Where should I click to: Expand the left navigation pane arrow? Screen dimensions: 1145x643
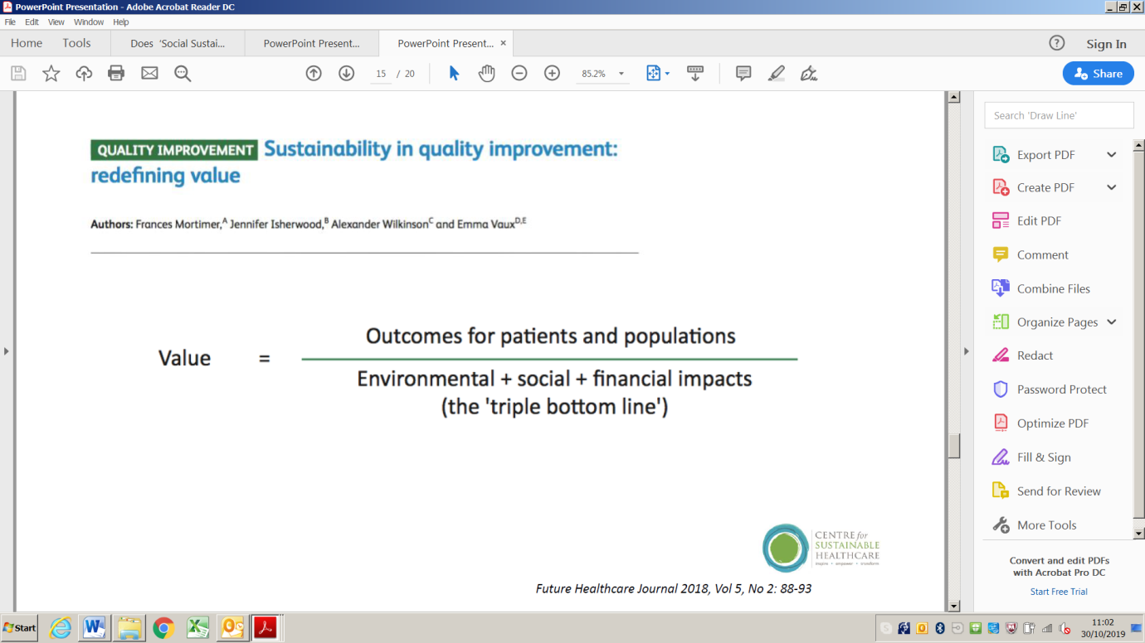coord(7,351)
